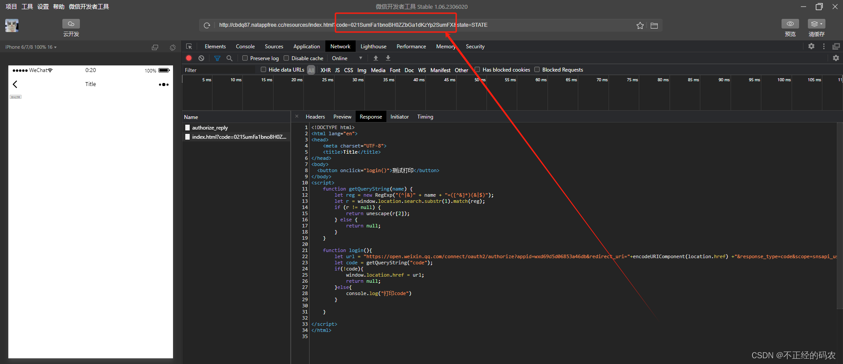
Task: Open the DevTools three-dot more menu
Action: pos(824,46)
